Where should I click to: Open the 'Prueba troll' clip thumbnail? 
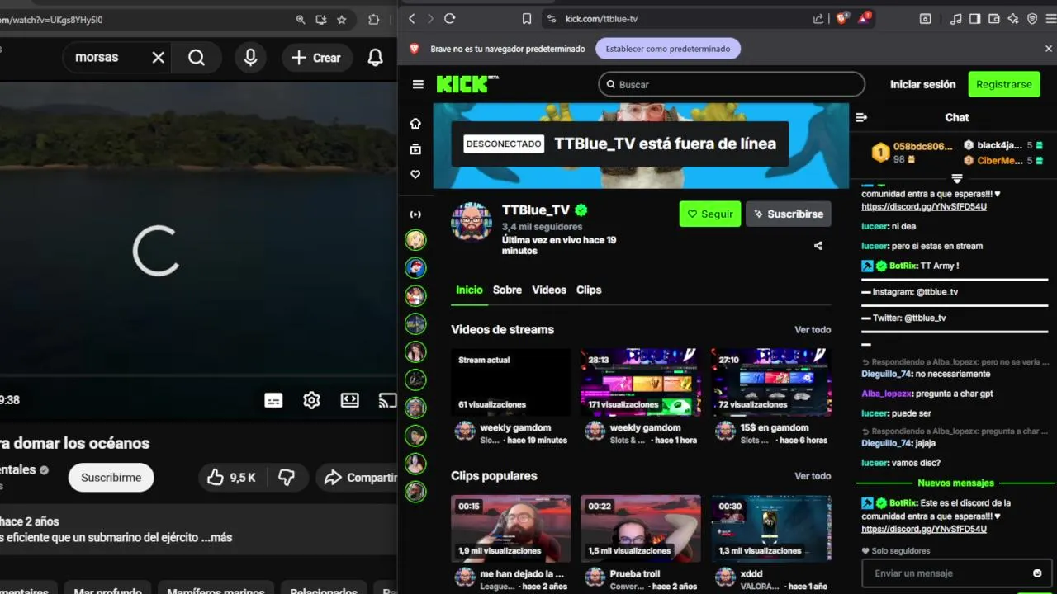[640, 528]
